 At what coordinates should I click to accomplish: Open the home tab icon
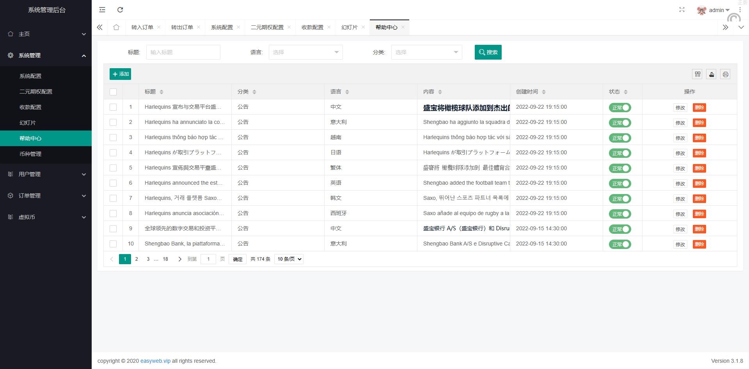[116, 27]
